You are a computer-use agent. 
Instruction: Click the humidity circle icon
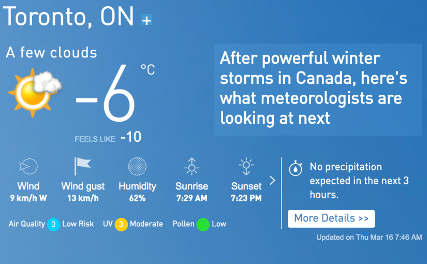click(x=137, y=166)
